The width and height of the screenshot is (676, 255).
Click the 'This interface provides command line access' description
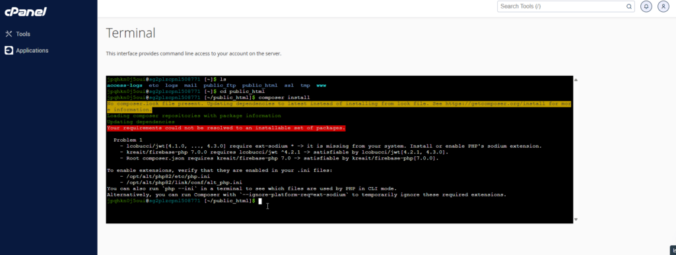[x=193, y=54]
